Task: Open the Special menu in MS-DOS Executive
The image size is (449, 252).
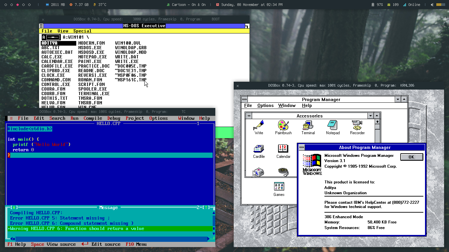Action: [82, 31]
